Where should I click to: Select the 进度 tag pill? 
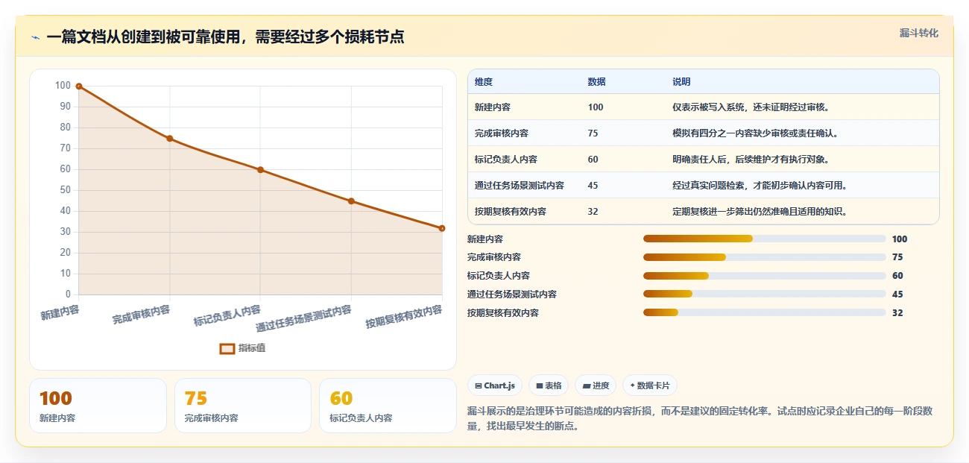pyautogui.click(x=596, y=385)
